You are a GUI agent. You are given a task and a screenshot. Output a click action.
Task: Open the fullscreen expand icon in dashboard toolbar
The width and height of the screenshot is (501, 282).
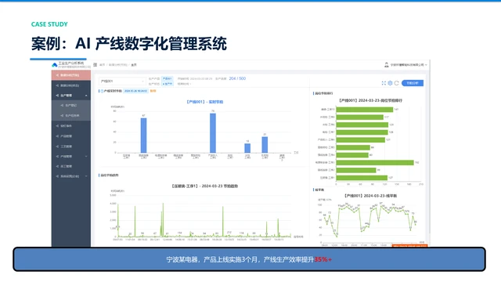[384, 83]
